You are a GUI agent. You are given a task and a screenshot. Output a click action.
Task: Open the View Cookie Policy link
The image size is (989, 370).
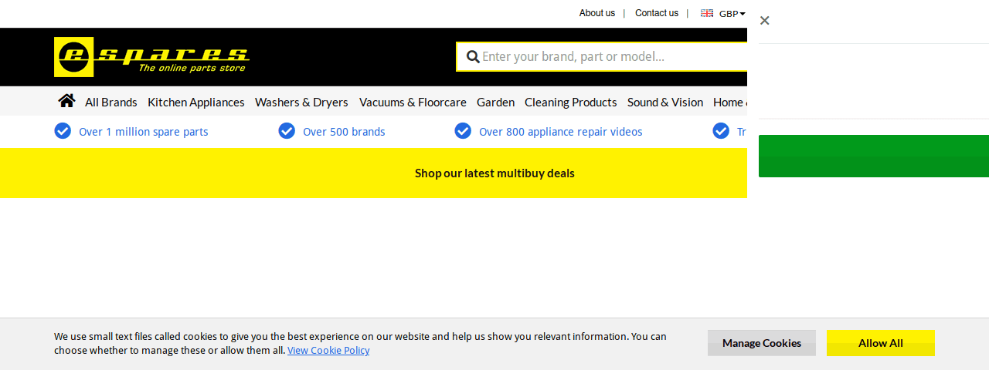328,351
